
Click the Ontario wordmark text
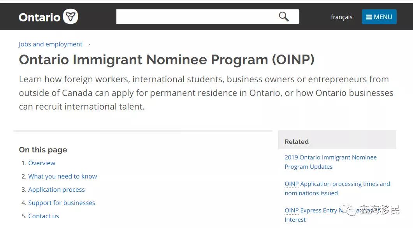click(39, 18)
